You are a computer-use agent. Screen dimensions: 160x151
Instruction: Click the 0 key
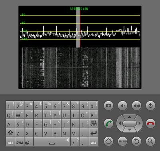tap(94, 105)
